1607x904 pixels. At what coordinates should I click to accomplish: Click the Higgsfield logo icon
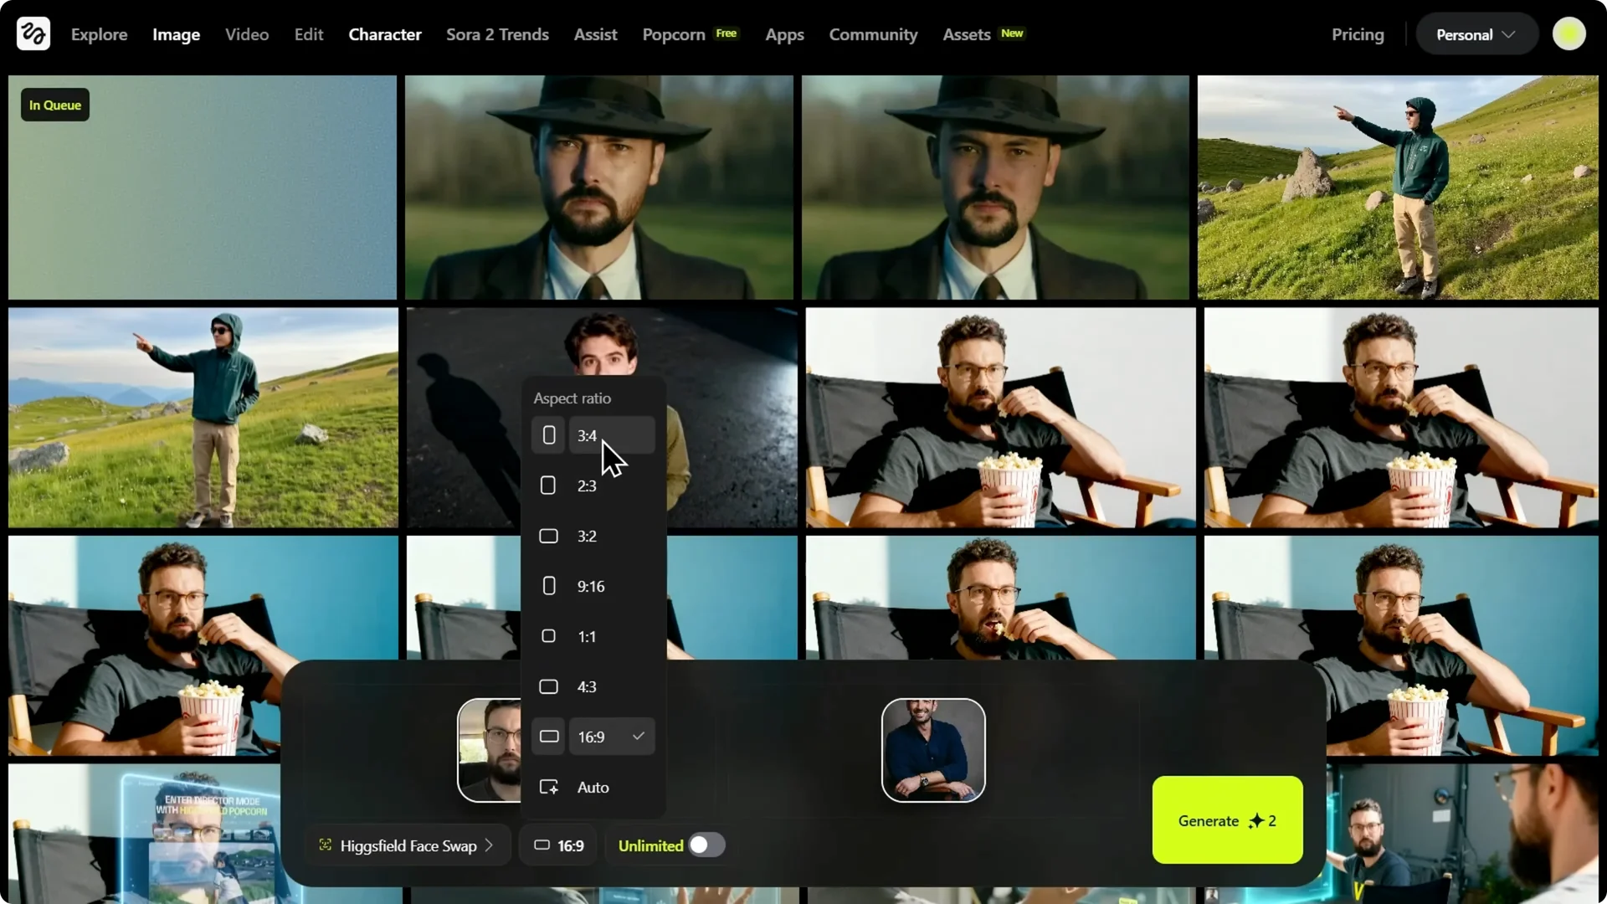tap(33, 33)
